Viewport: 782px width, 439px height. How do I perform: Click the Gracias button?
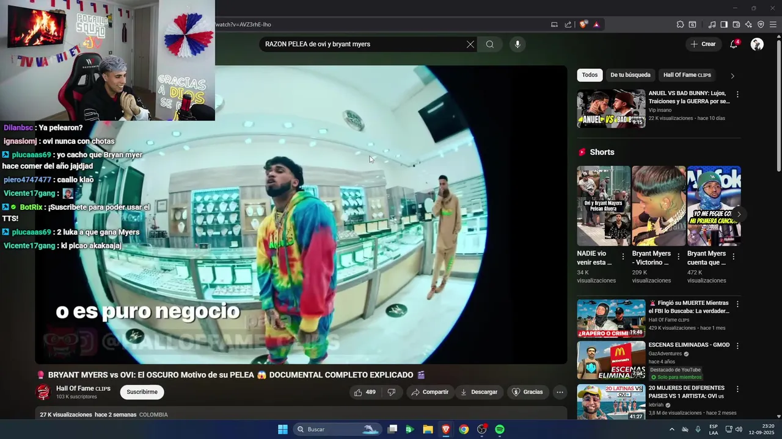coord(527,392)
